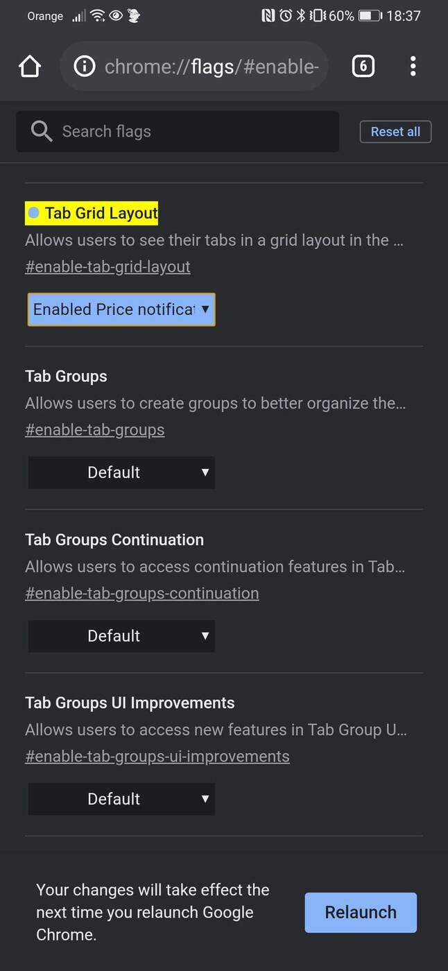Image resolution: width=448 pixels, height=971 pixels.
Task: Open the Tab Grid Layout dropdown
Action: pyautogui.click(x=121, y=309)
